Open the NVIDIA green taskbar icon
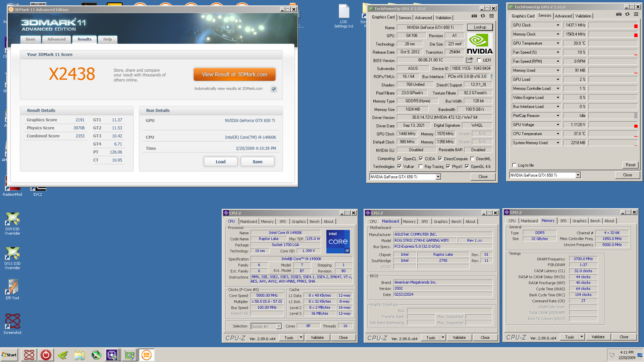The height and width of the screenshot is (362, 644). coord(63,355)
